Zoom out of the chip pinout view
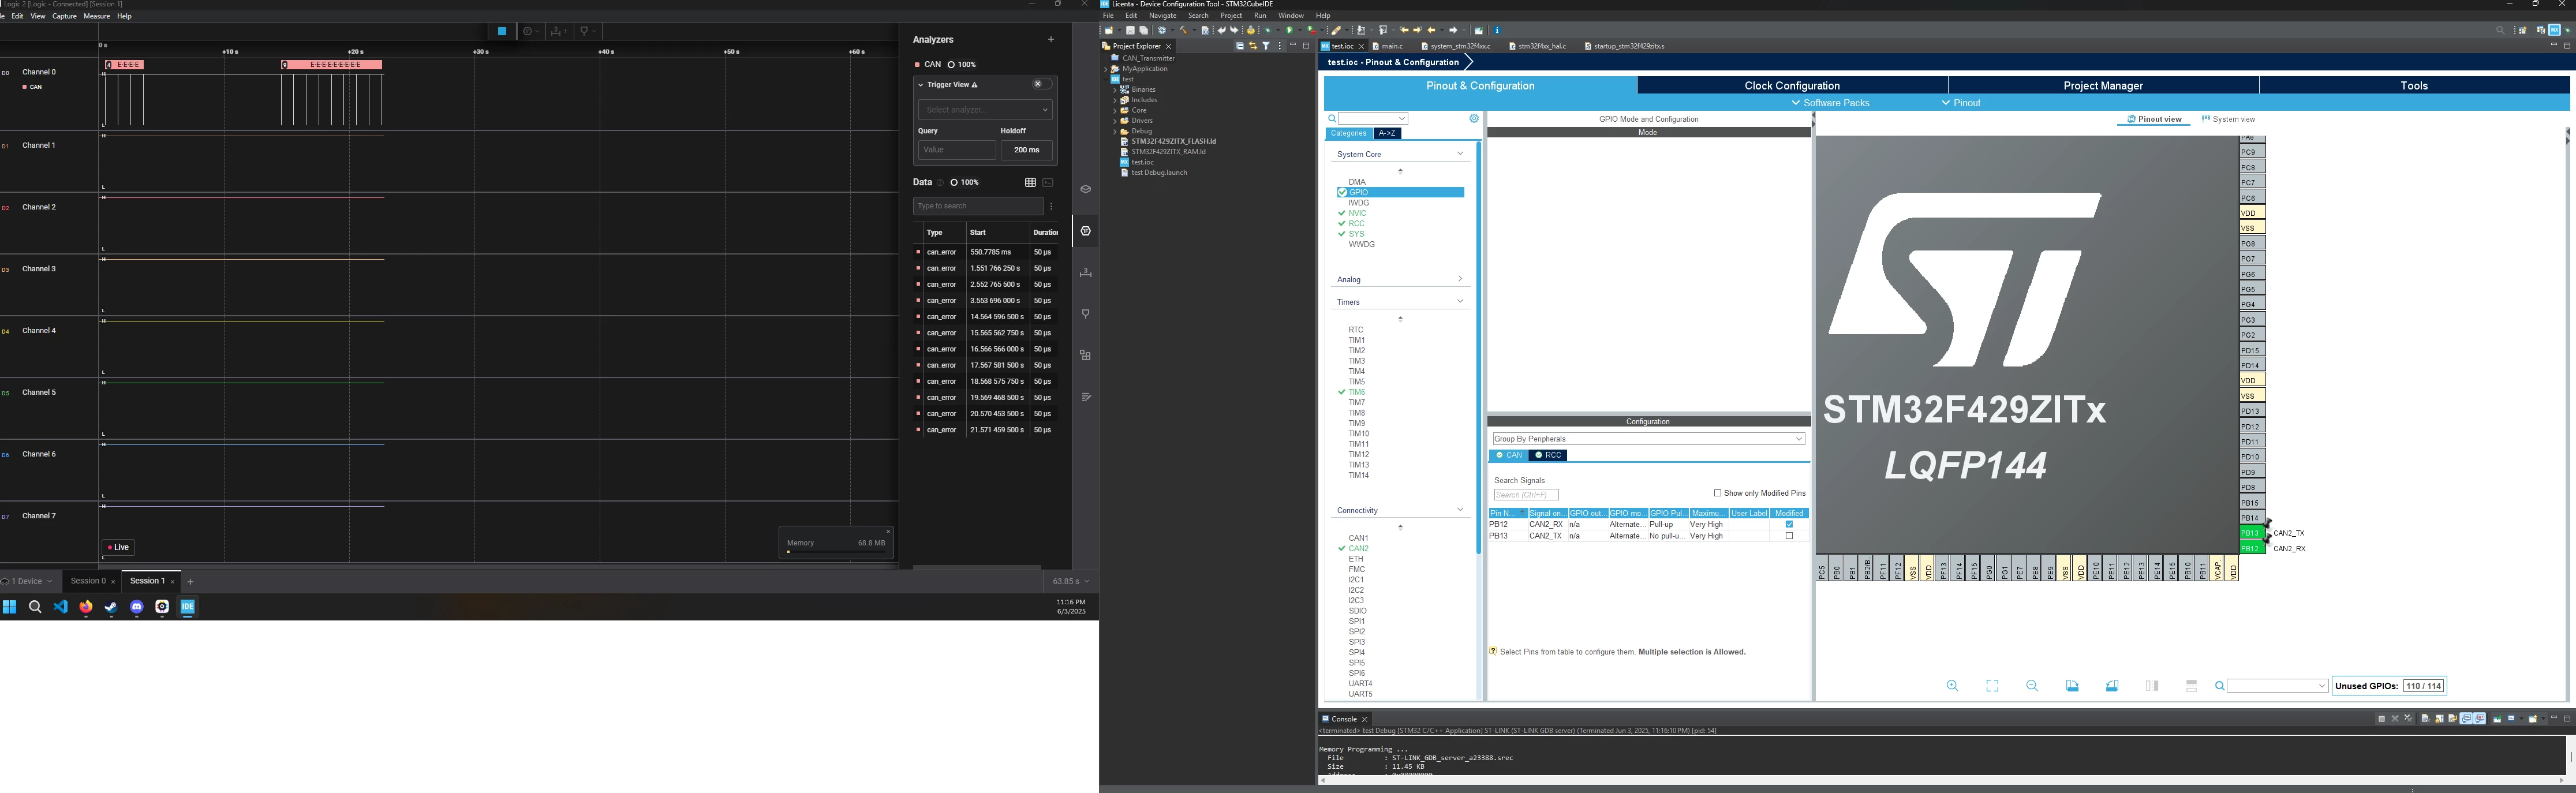 pyautogui.click(x=2032, y=686)
